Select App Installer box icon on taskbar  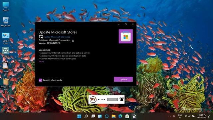click(134, 116)
